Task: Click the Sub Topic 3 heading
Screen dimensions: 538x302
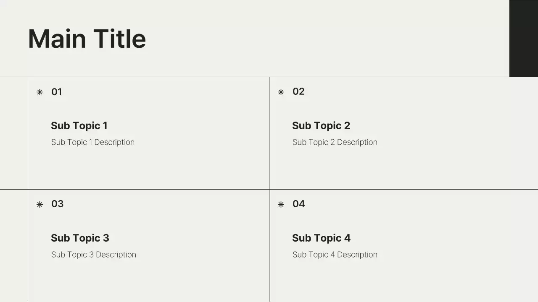Action: click(x=80, y=238)
